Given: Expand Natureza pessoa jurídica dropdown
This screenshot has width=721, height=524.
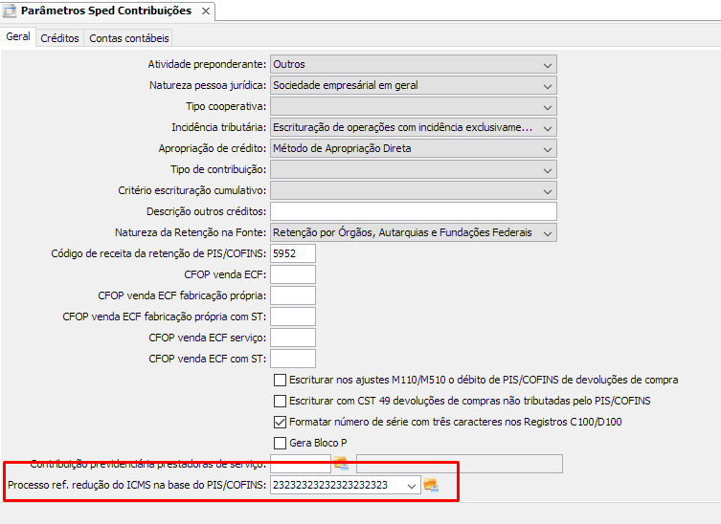Looking at the screenshot, I should coord(548,85).
